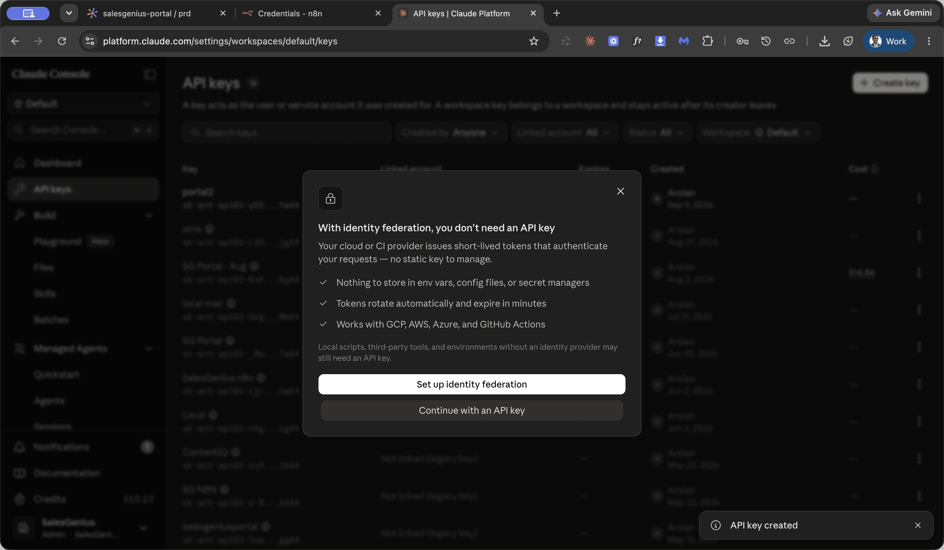Click the Search Console field in sidebar
Viewport: 944px width, 550px height.
click(x=83, y=130)
